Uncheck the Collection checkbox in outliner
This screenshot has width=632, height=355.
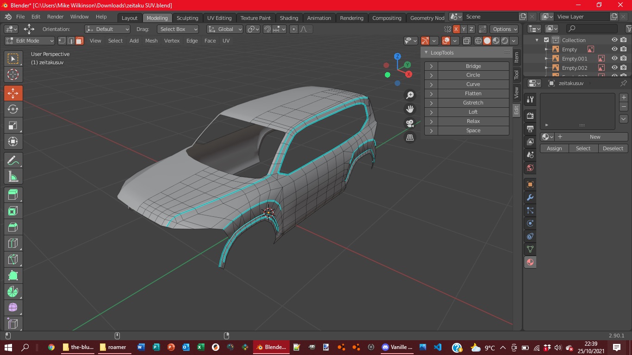click(546, 40)
